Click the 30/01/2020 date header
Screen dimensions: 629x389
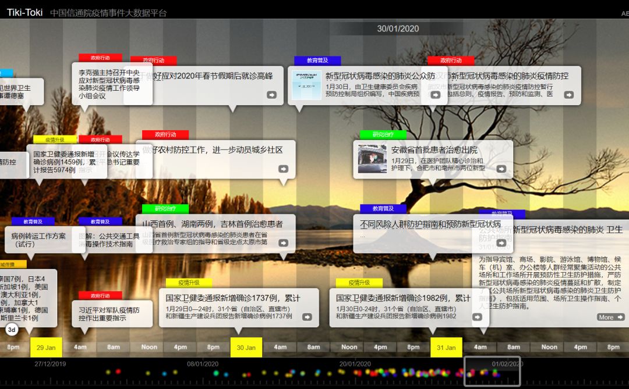[398, 27]
